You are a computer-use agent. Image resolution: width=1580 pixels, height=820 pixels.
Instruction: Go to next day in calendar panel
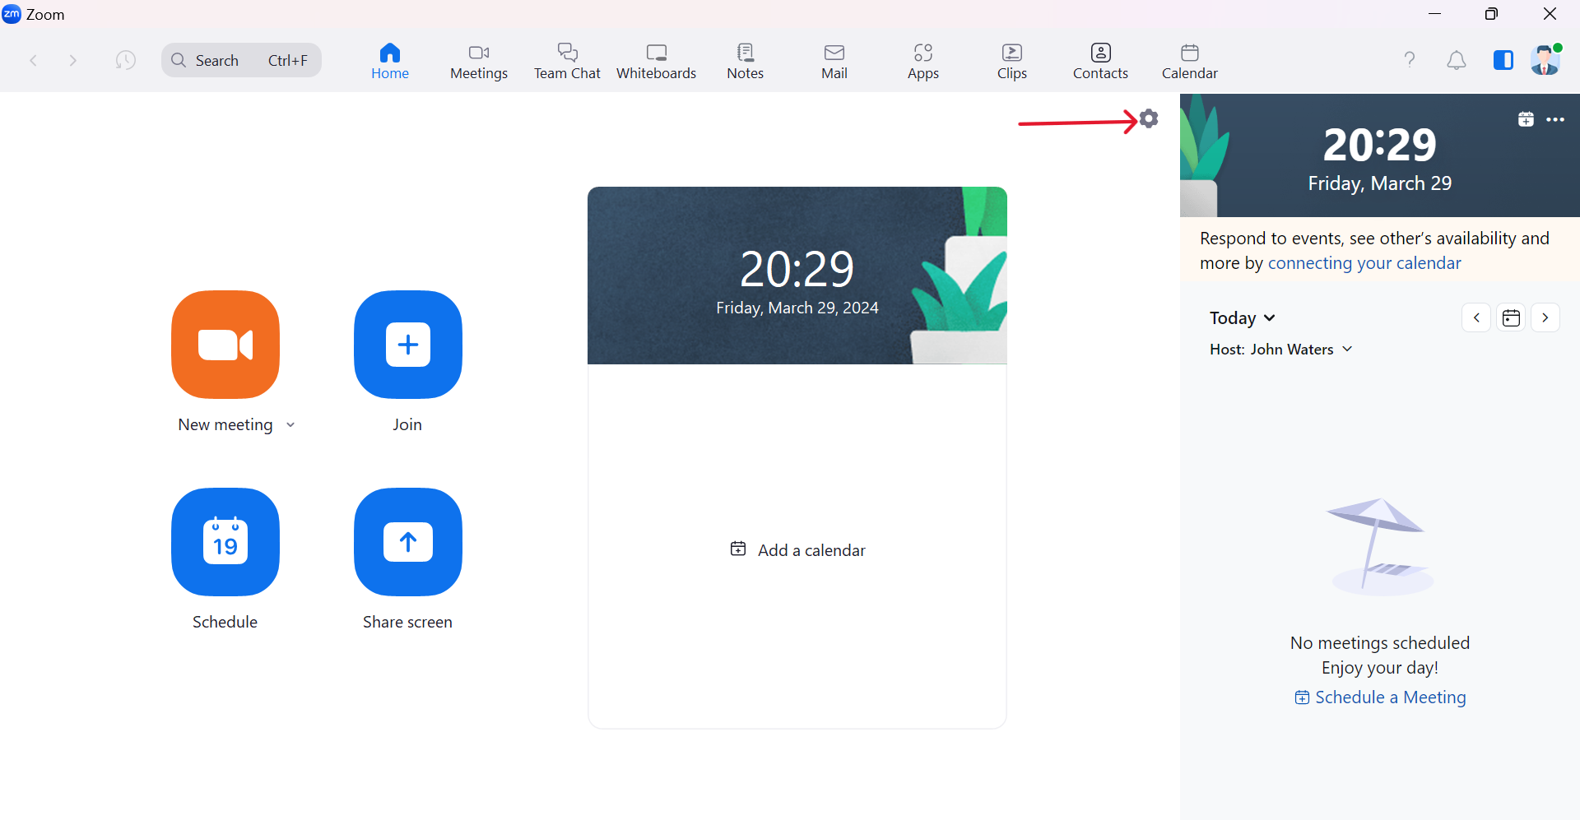click(x=1545, y=317)
